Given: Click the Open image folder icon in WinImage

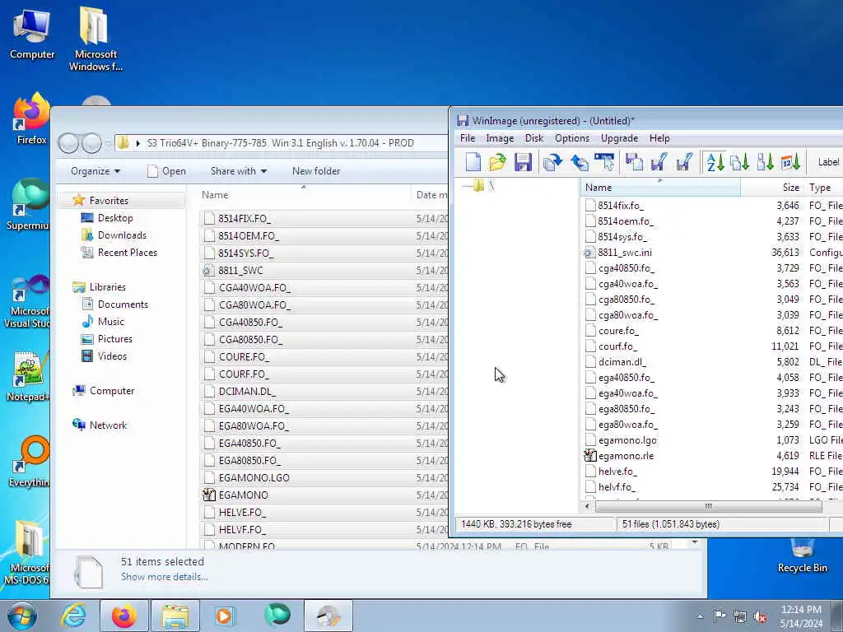Looking at the screenshot, I should 498,162.
